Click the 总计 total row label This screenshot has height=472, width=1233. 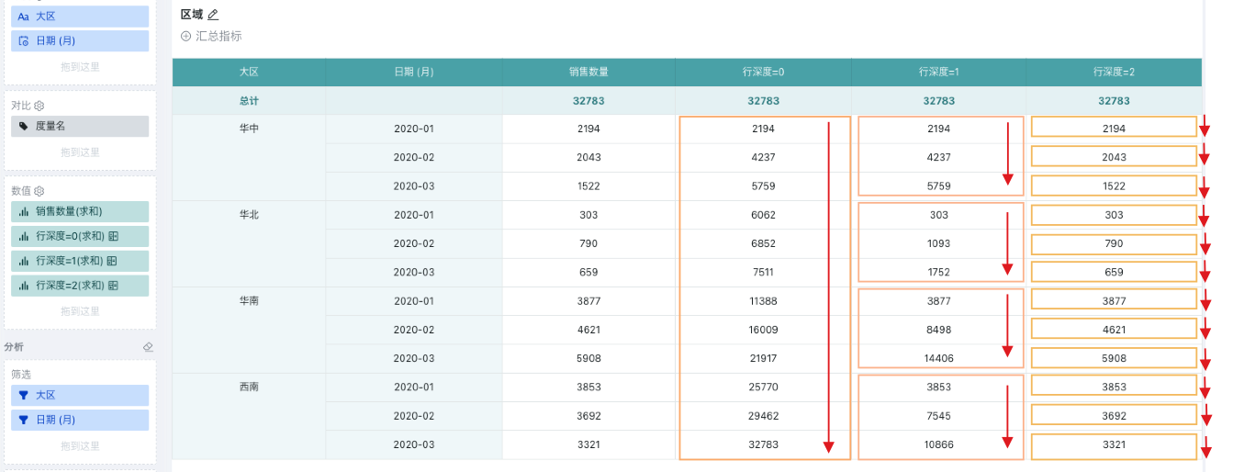(248, 101)
